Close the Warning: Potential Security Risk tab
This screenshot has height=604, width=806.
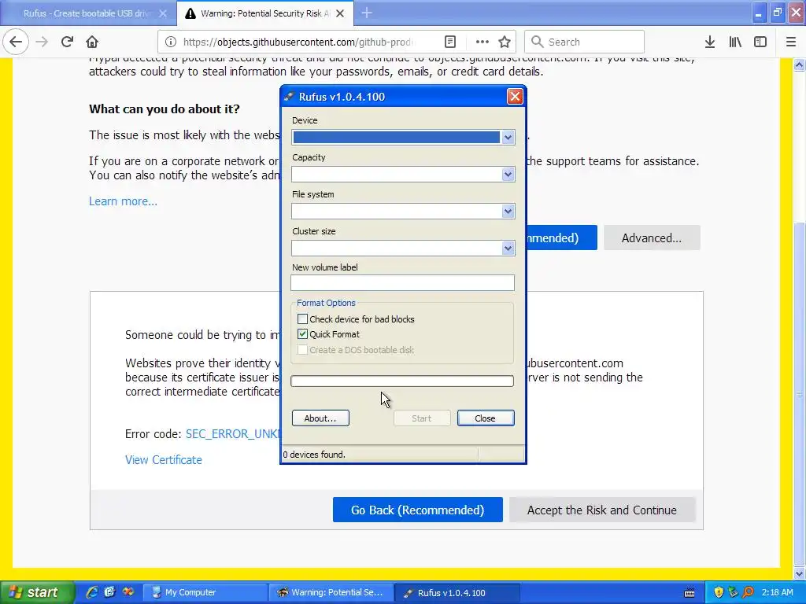340,13
